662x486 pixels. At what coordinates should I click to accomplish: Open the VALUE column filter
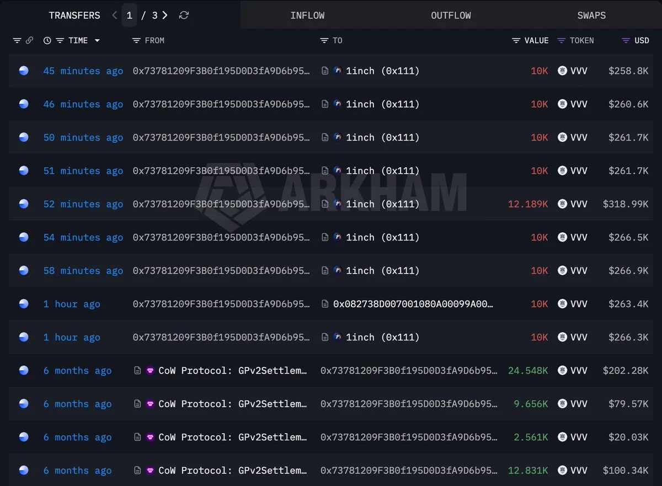point(516,40)
